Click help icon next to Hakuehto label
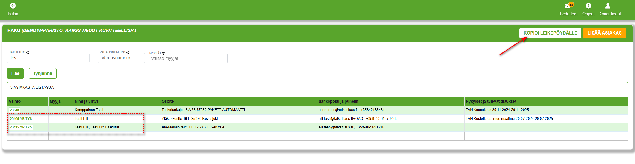The width and height of the screenshot is (635, 164). tap(28, 52)
